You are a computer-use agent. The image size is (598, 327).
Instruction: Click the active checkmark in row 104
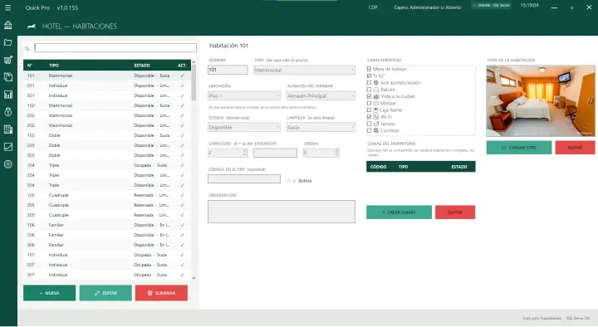[x=182, y=165]
